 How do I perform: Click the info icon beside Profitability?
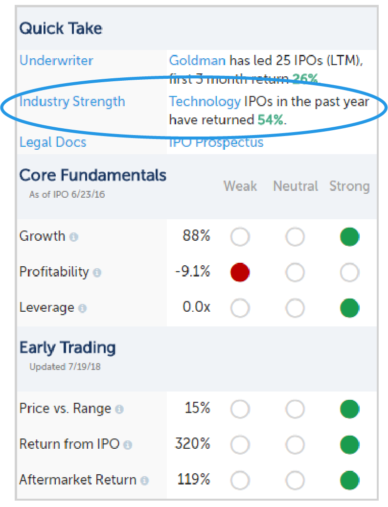(x=97, y=273)
